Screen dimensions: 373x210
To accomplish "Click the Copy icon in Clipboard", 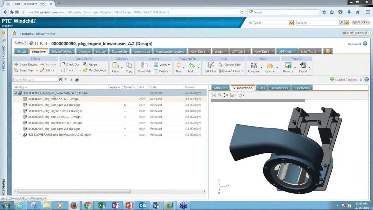I will point(129,66).
